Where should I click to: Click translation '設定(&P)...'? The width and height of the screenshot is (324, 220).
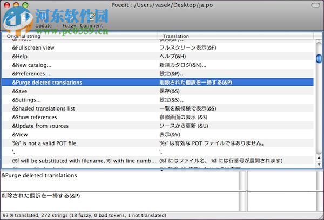pos(172,74)
